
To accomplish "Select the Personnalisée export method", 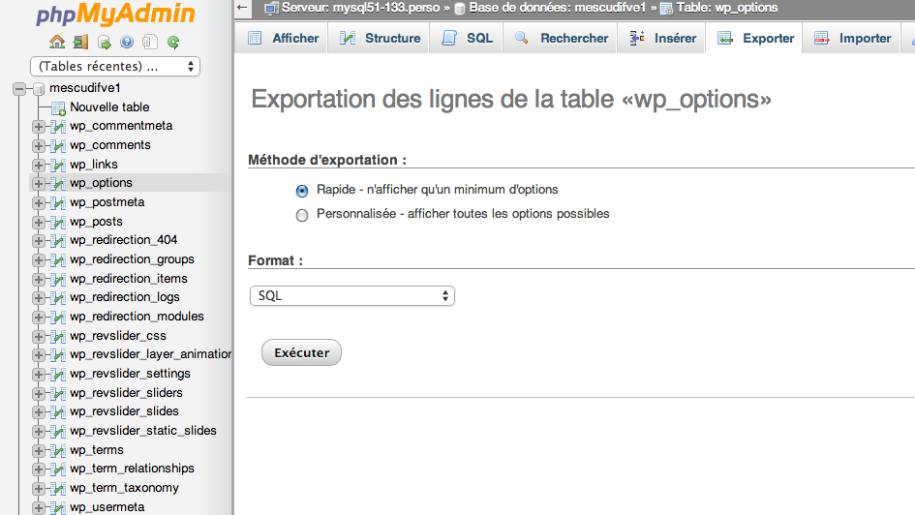I will 302,215.
